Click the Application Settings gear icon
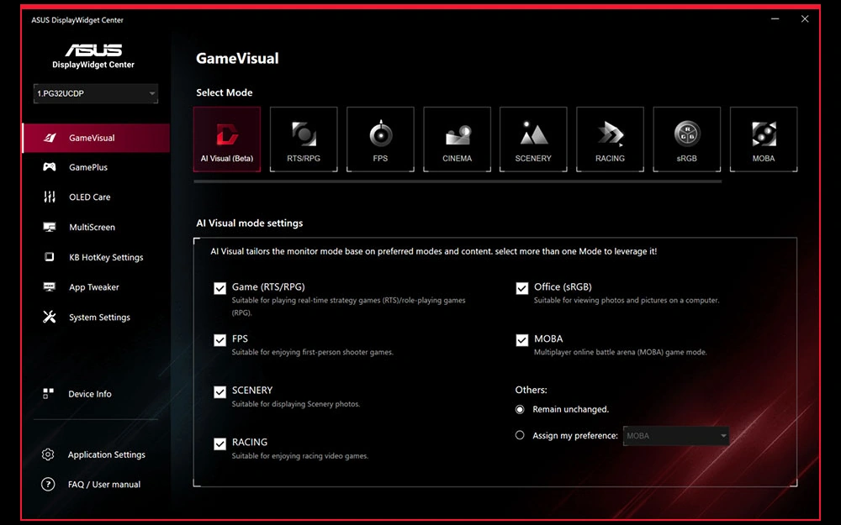841x525 pixels. [x=48, y=454]
